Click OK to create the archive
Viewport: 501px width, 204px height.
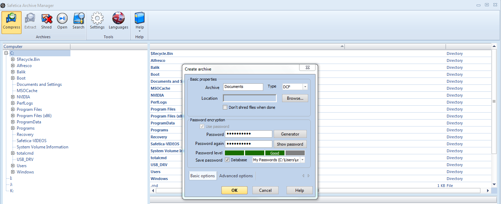(234, 190)
